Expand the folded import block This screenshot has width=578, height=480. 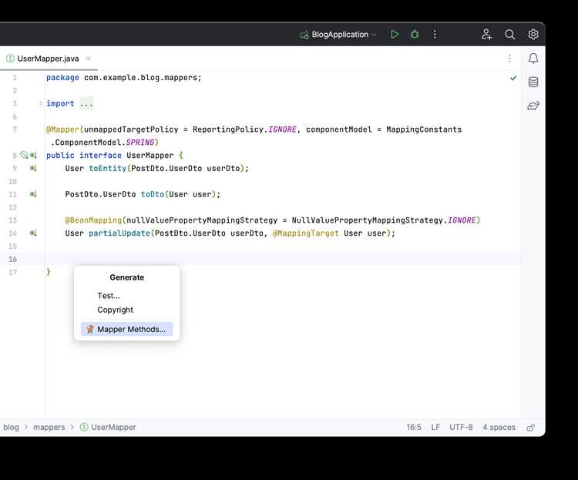pos(41,103)
